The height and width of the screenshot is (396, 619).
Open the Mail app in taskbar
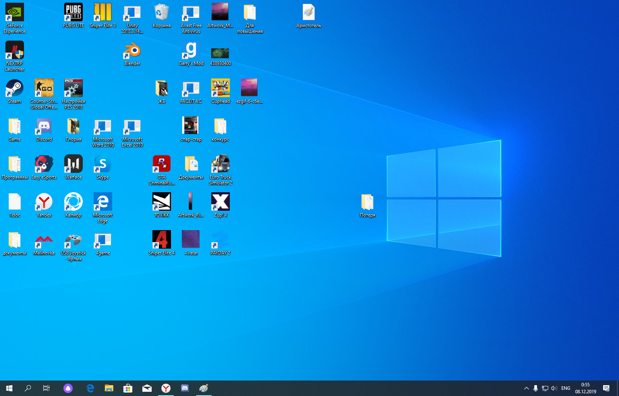pos(147,388)
